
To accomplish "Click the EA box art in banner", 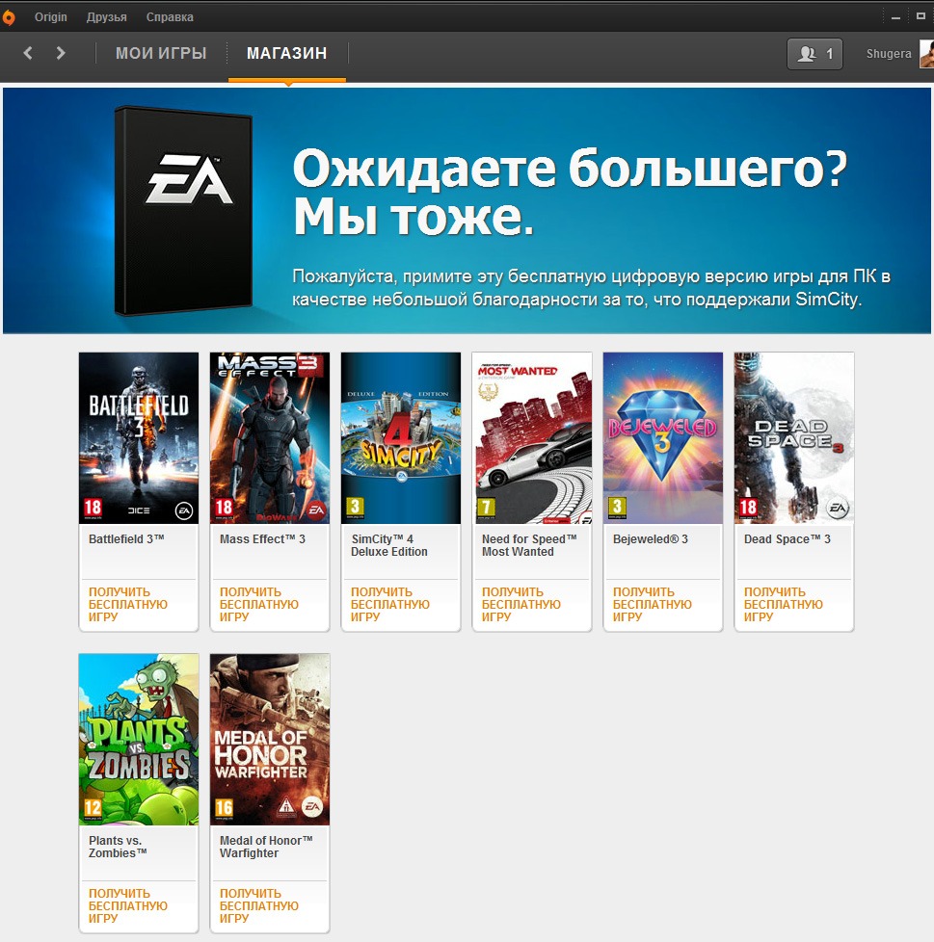I will point(183,210).
